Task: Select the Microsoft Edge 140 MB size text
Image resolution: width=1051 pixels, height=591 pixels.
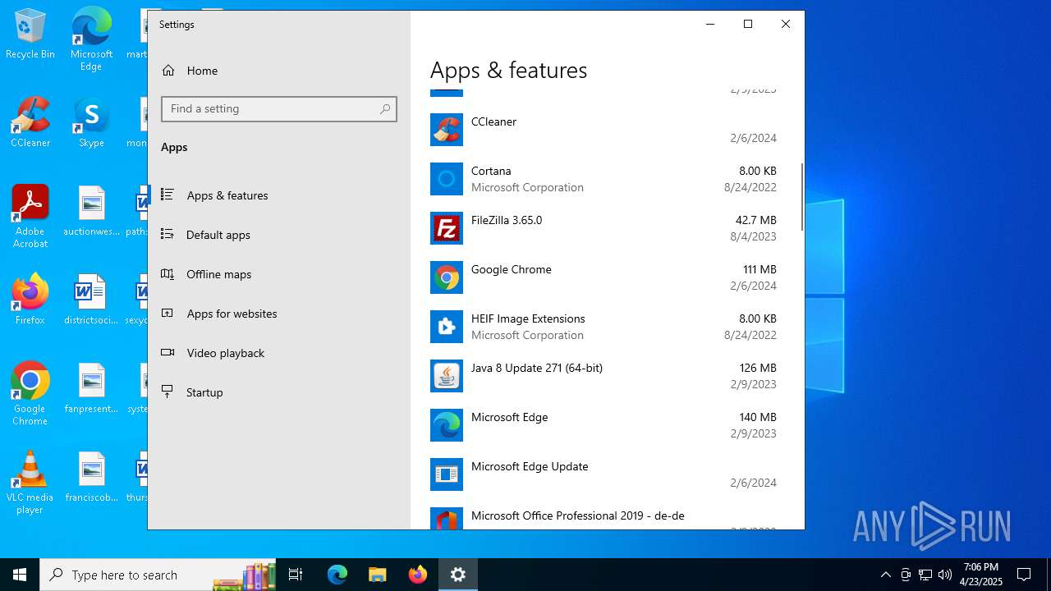Action: [x=758, y=417]
